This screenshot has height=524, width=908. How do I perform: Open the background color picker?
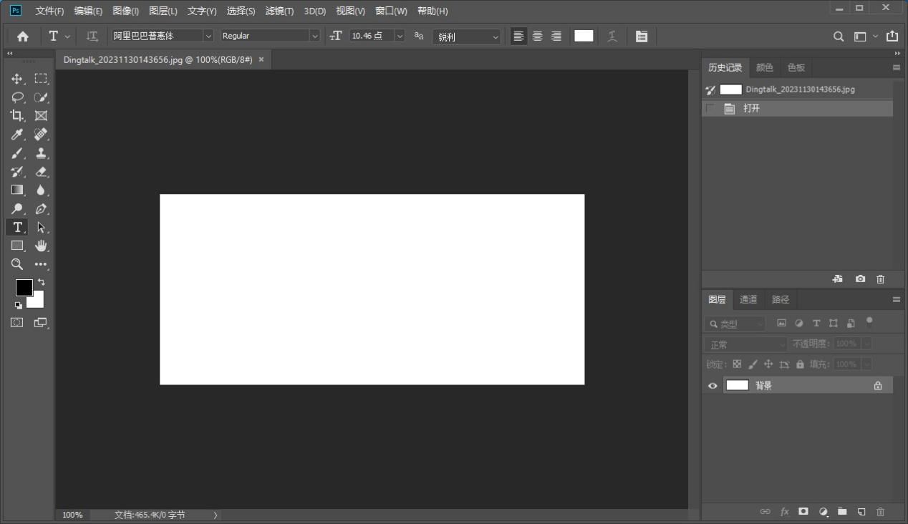37,301
